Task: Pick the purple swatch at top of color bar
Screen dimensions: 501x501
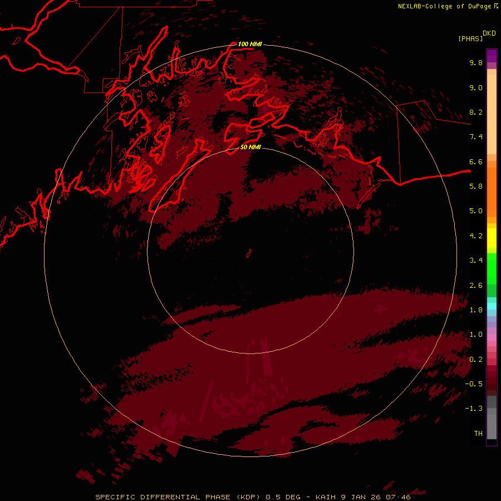Action: (x=492, y=56)
